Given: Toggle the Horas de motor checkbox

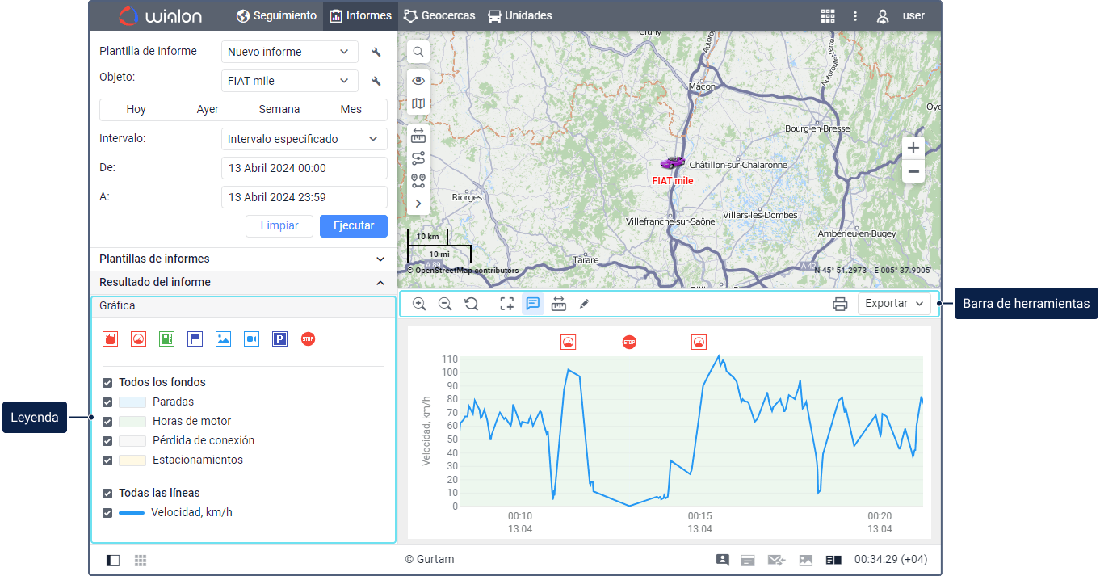Looking at the screenshot, I should click(x=107, y=422).
